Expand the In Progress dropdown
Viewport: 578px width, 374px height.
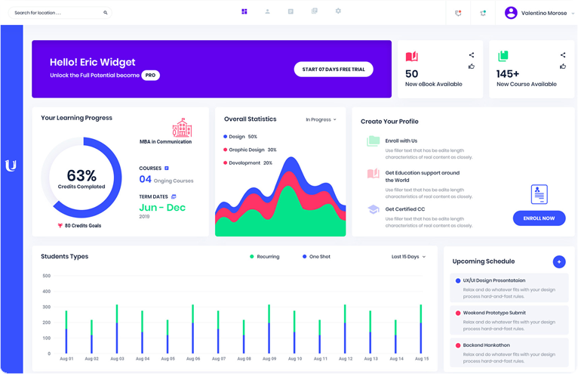(321, 119)
